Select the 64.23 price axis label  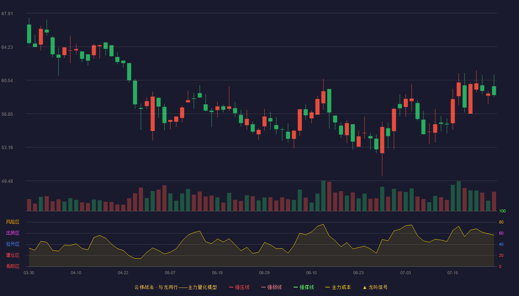tap(7, 47)
